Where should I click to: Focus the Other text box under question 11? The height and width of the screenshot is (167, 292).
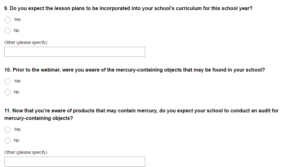click(75, 161)
